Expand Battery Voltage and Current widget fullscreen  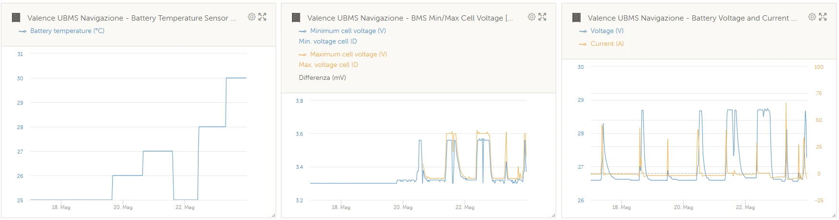point(823,17)
